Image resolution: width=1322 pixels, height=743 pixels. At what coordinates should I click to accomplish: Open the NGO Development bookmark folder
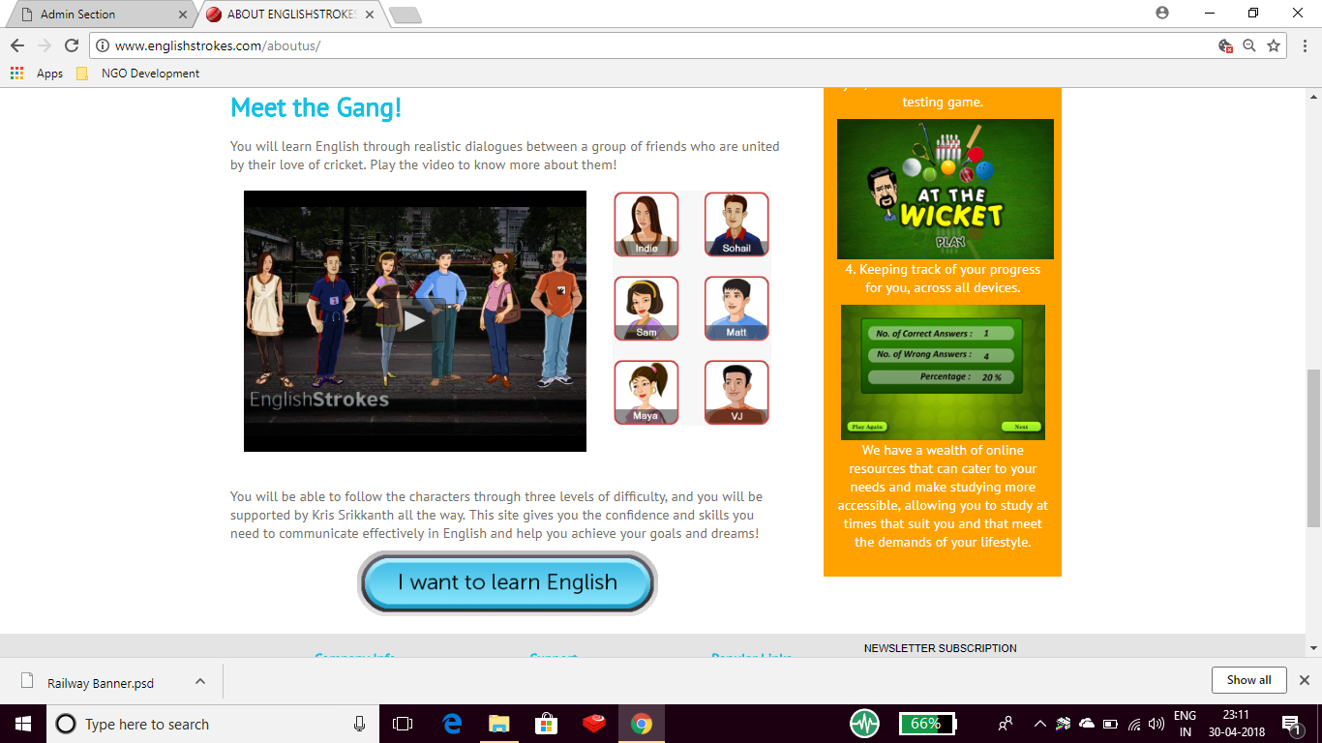click(x=138, y=74)
